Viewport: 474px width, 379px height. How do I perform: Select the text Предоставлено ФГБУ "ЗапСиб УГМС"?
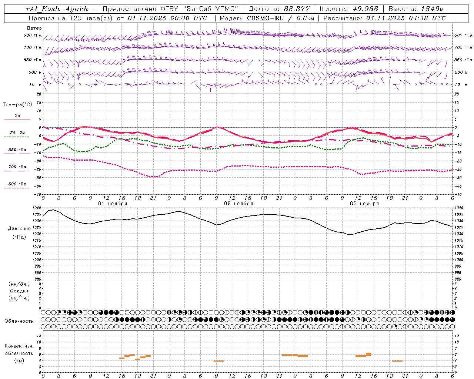tap(170, 9)
